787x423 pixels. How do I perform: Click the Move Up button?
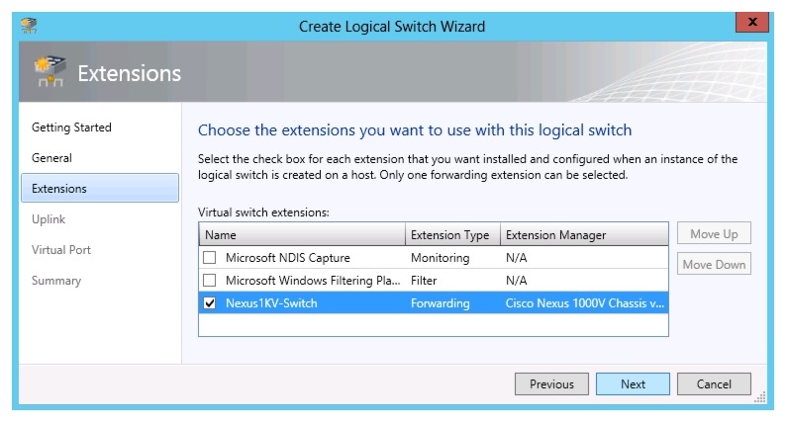pos(714,234)
